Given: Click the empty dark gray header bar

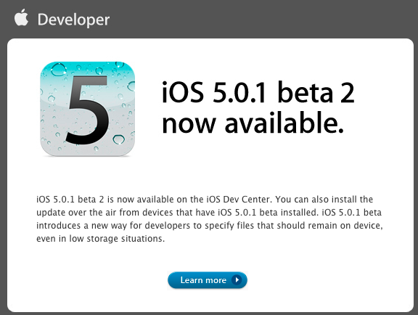Looking at the screenshot, I should [261, 19].
